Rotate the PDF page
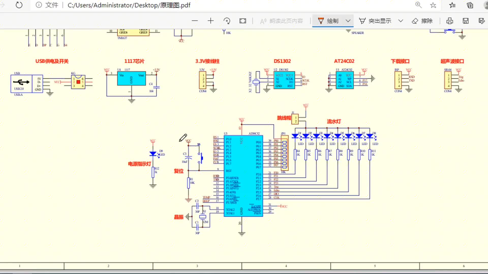The width and height of the screenshot is (488, 274). click(x=227, y=21)
